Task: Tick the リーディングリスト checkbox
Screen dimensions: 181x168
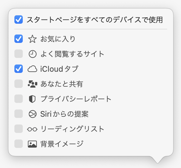Action: coord(19,129)
